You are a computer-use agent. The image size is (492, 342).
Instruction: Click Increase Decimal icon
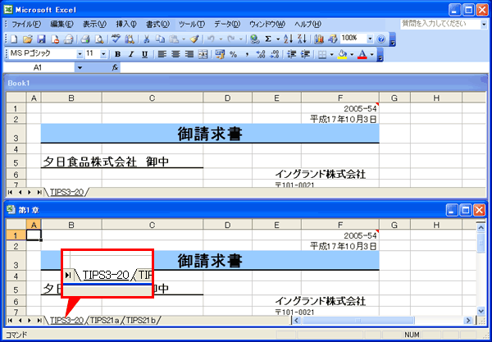pyautogui.click(x=261, y=54)
